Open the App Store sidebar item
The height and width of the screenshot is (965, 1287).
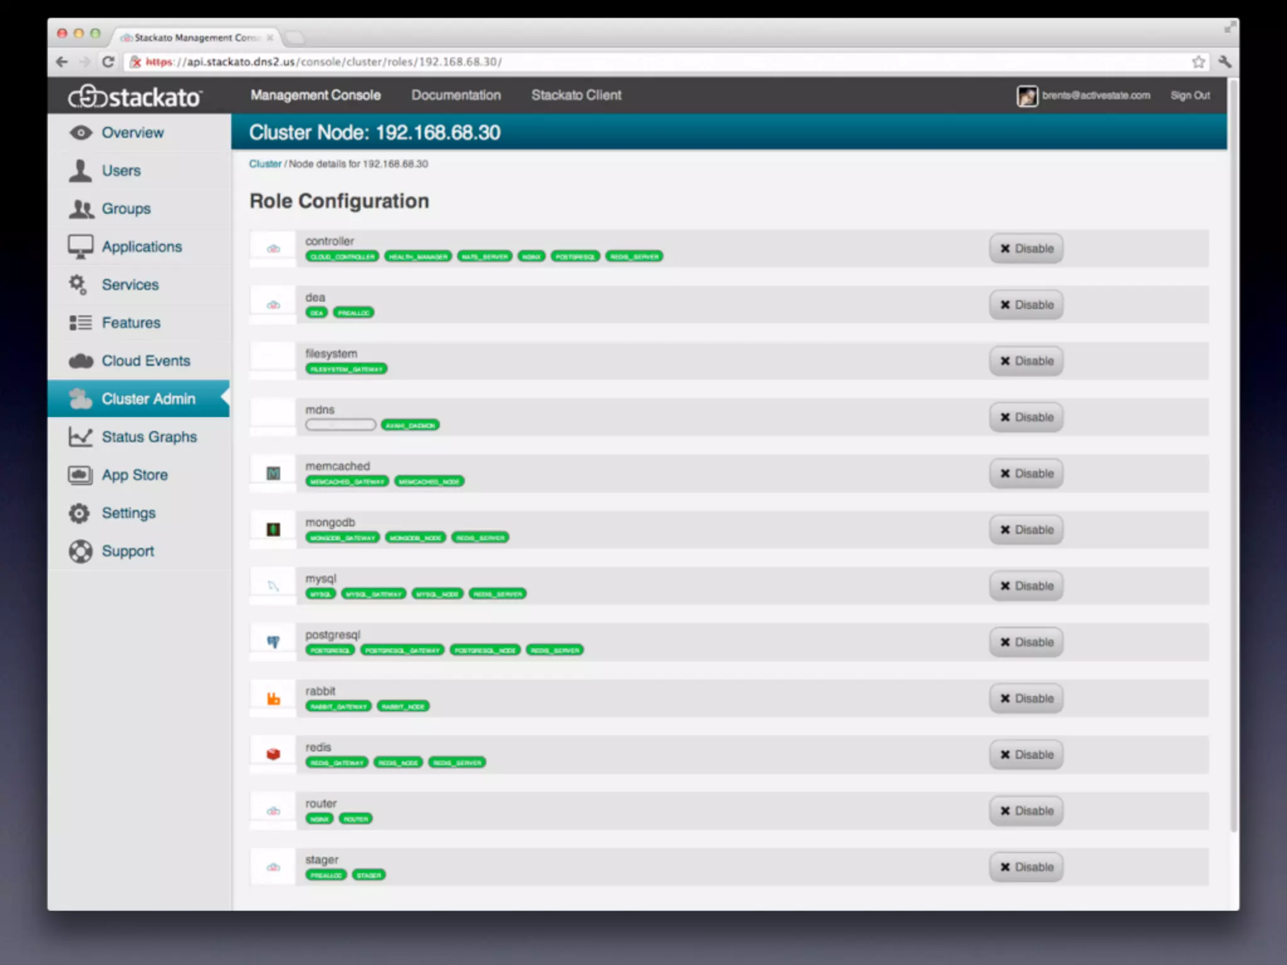[x=134, y=475]
